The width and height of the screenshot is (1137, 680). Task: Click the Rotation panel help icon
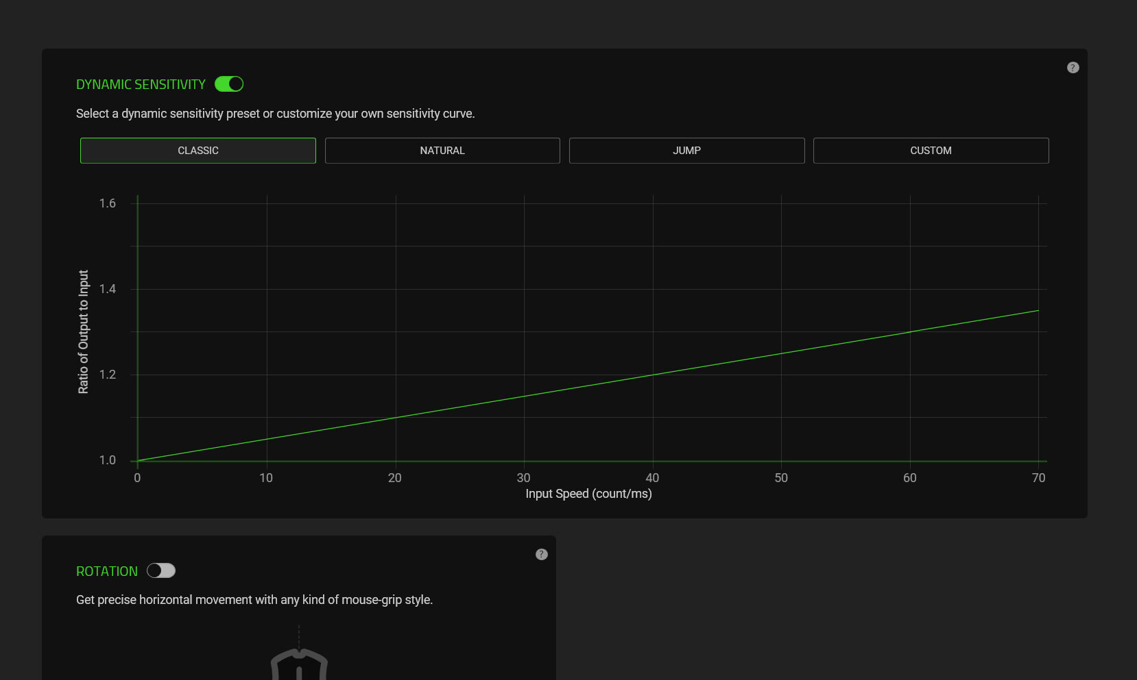pos(541,555)
